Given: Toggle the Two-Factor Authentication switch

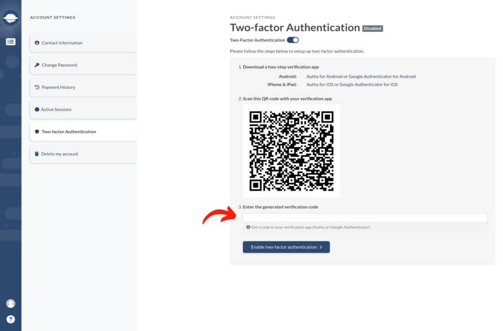Looking at the screenshot, I should 293,40.
